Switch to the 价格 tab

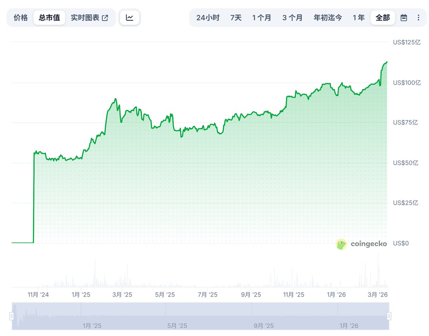(21, 18)
